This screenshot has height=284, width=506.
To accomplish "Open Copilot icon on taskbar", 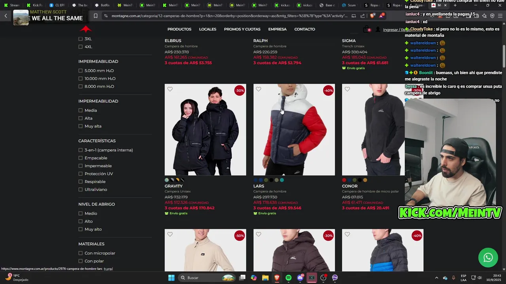I will 254,278.
